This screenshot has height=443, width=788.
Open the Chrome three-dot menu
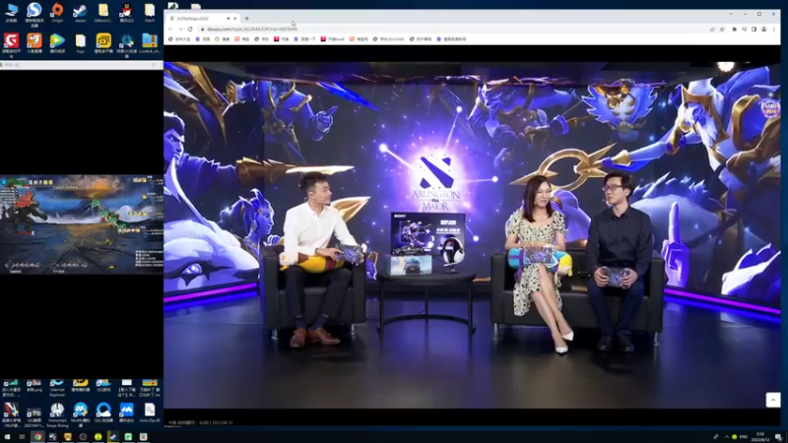(x=774, y=30)
